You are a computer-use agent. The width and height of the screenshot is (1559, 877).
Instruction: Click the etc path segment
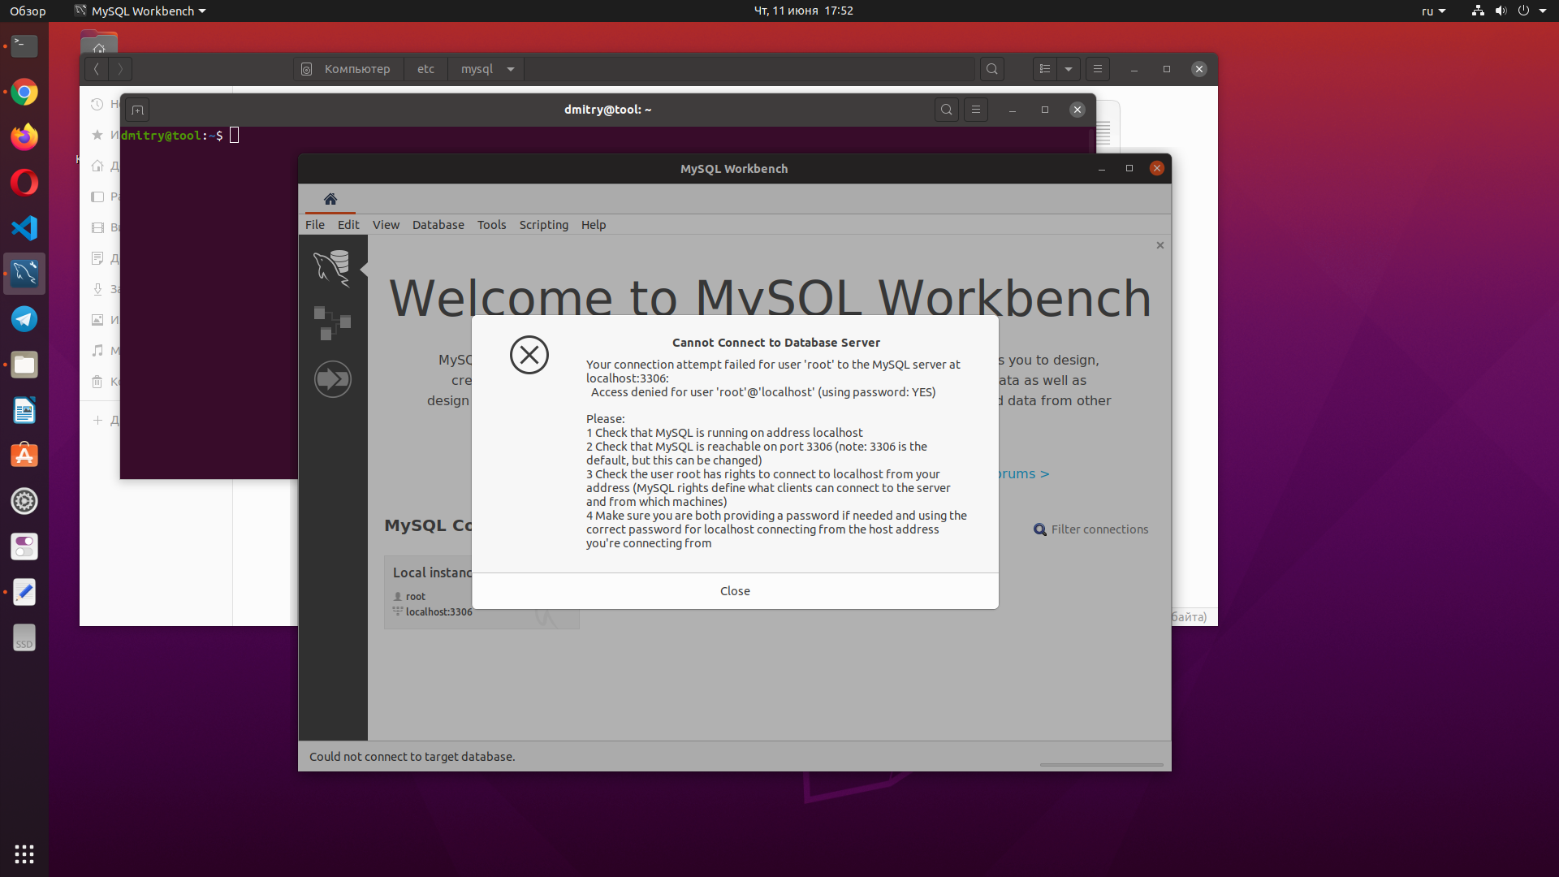pos(425,69)
